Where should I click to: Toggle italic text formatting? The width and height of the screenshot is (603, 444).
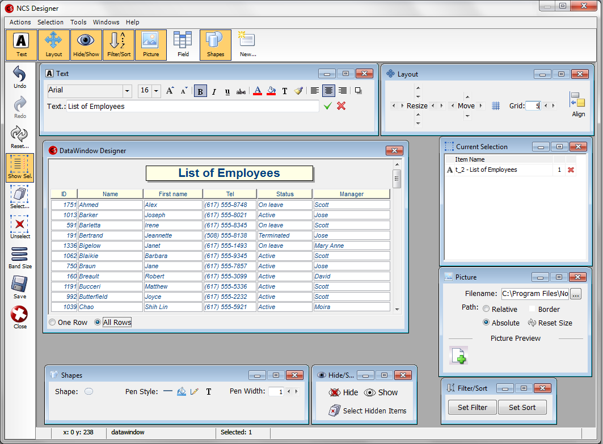coord(214,91)
